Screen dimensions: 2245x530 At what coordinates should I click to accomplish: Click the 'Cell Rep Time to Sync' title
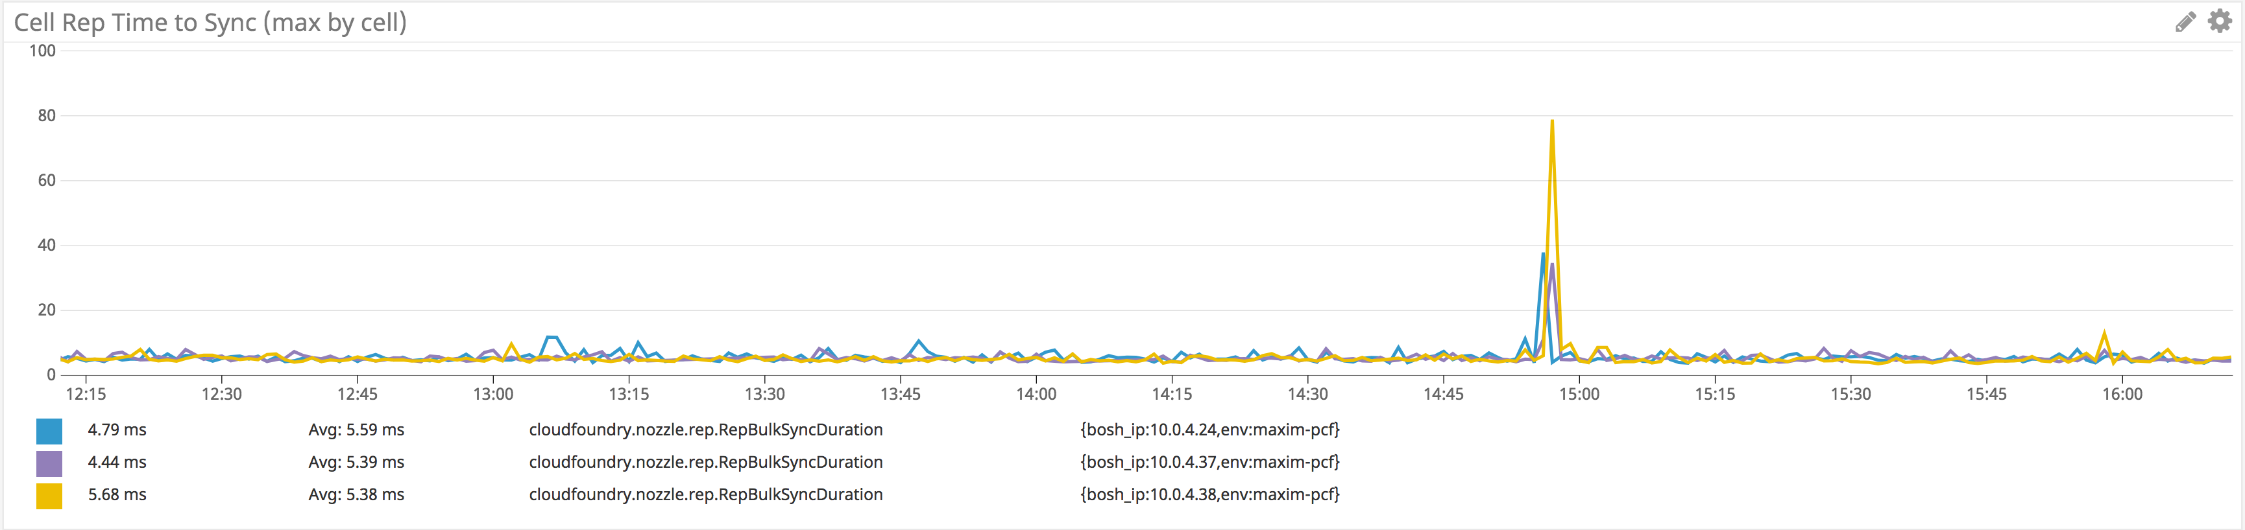coord(210,23)
